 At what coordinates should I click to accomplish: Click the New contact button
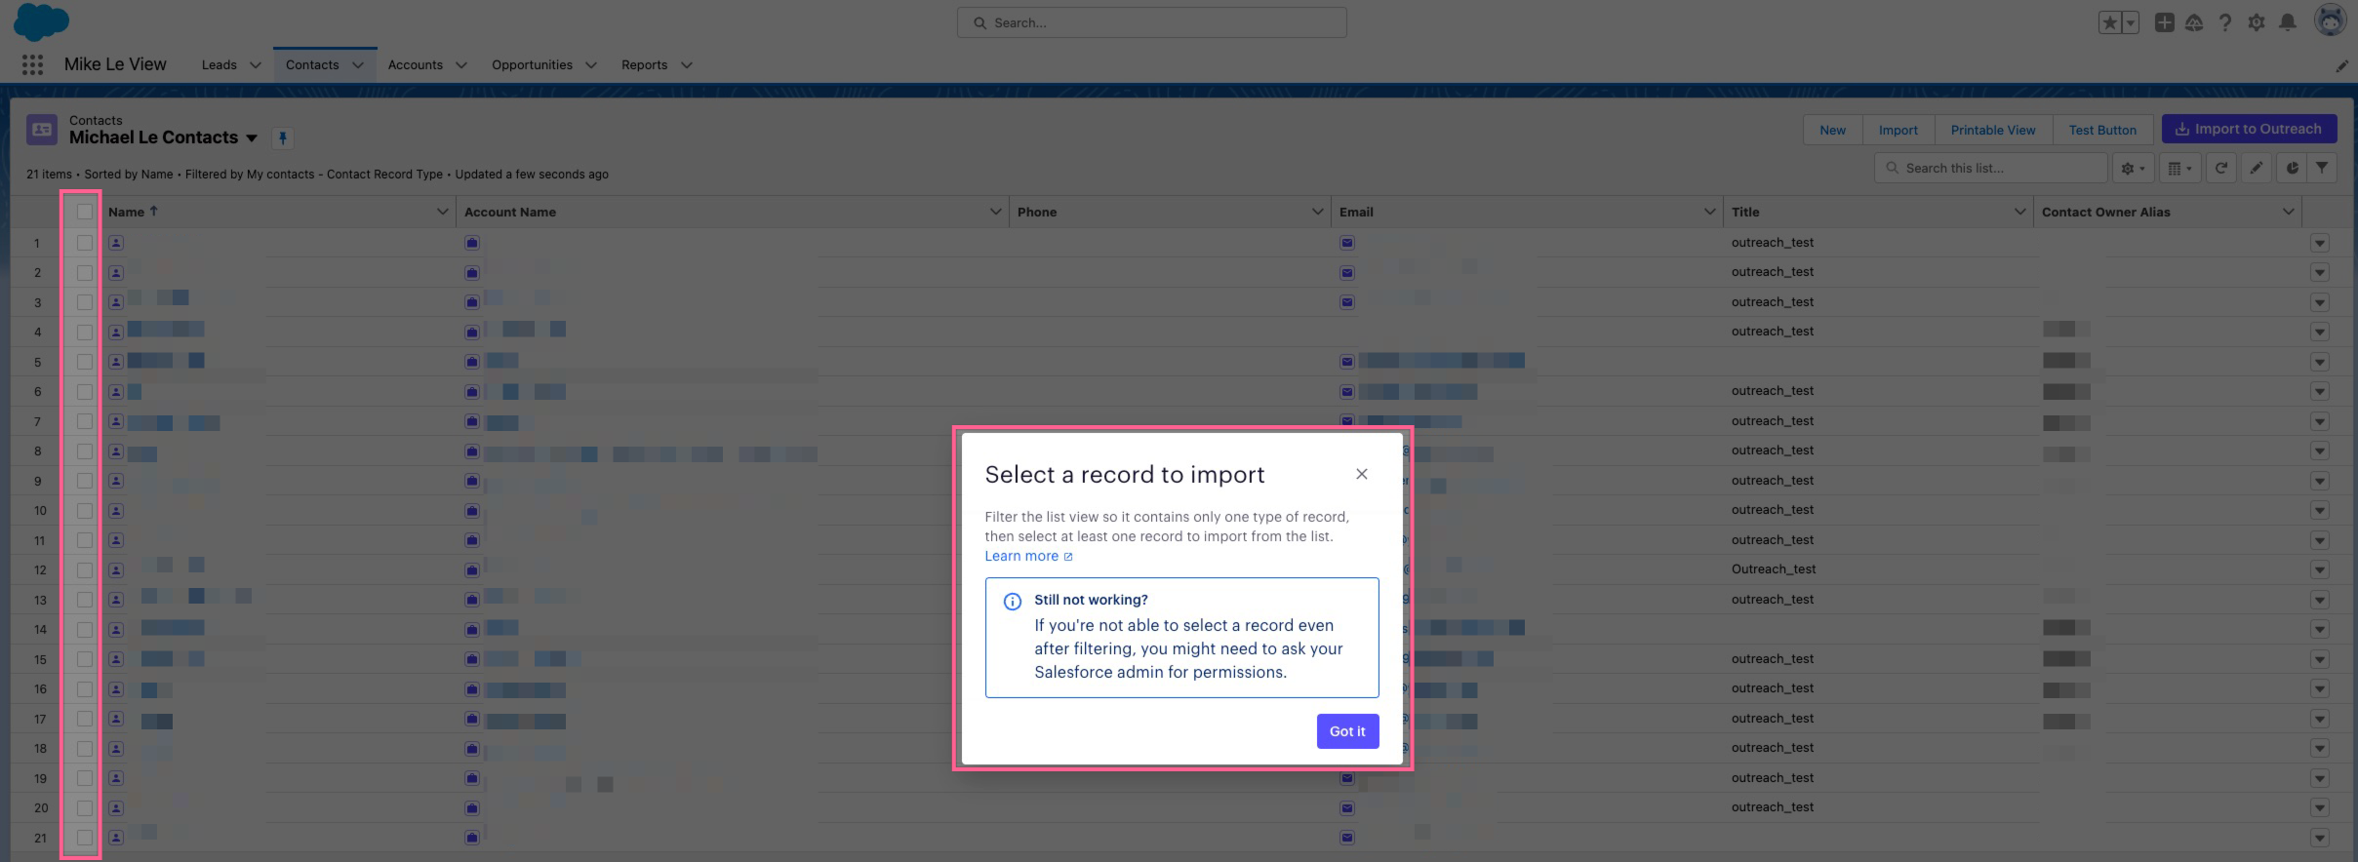(x=1833, y=130)
